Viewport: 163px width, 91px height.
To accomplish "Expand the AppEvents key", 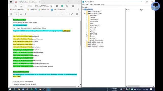I will click(x=87, y=16).
